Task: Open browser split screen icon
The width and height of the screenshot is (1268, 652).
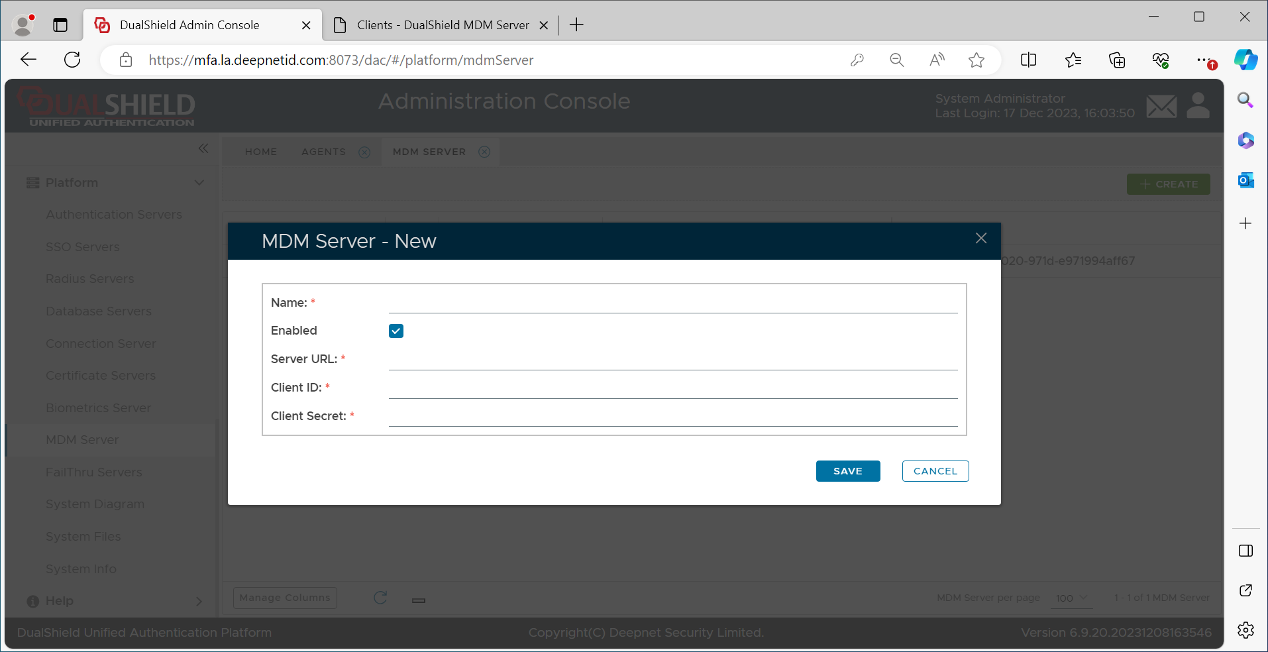Action: pyautogui.click(x=1028, y=60)
